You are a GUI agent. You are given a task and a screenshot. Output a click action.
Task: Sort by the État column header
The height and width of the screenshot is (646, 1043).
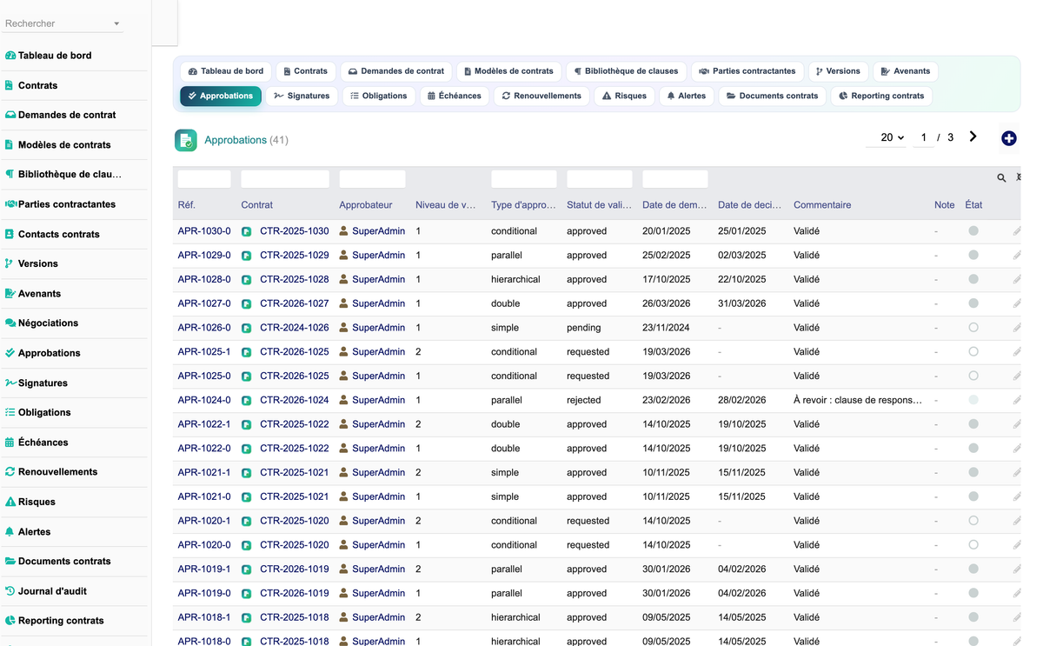pos(973,205)
